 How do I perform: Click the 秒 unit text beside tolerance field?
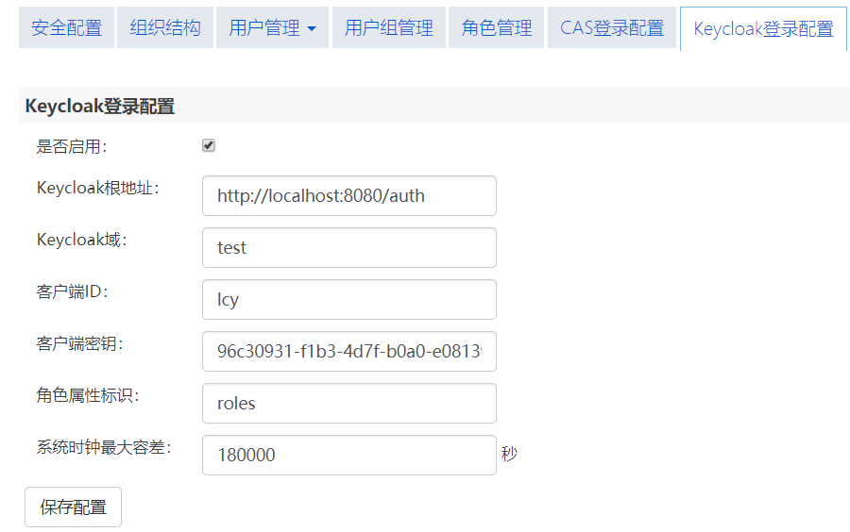[509, 455]
